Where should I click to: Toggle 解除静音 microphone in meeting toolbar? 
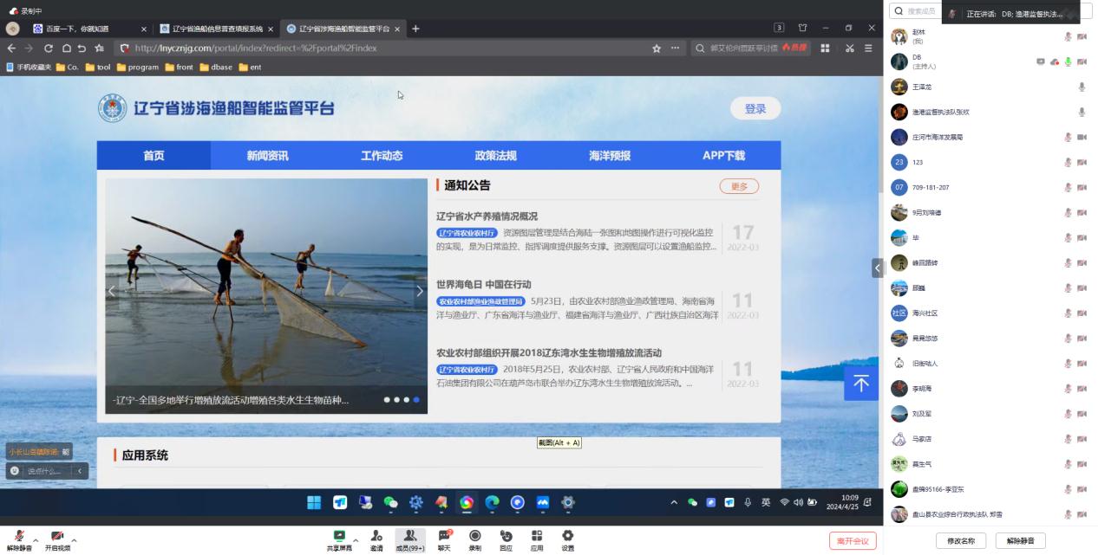[x=19, y=537]
